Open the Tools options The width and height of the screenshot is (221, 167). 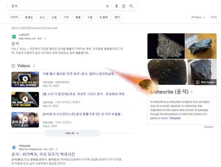pos(214,17)
